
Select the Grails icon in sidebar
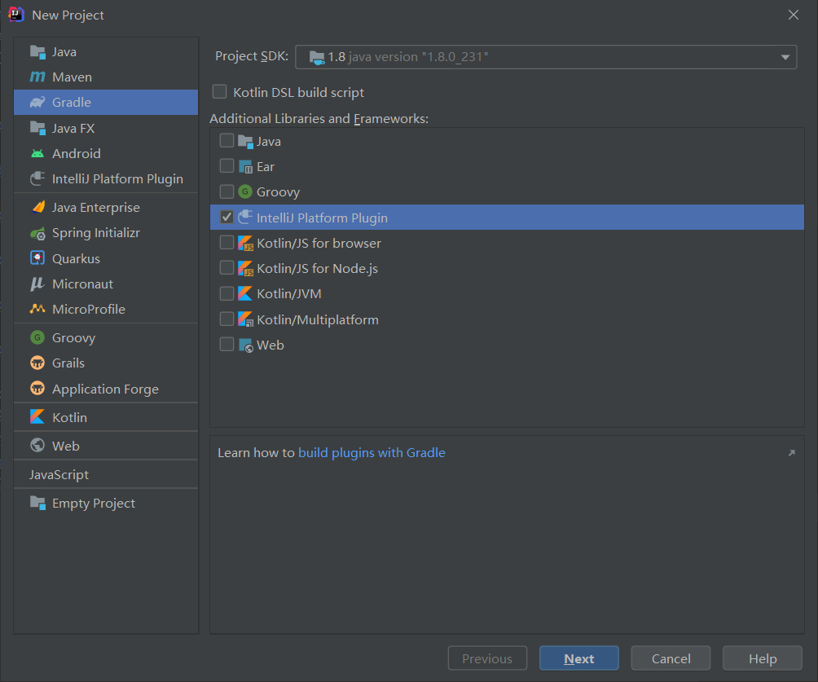37,363
